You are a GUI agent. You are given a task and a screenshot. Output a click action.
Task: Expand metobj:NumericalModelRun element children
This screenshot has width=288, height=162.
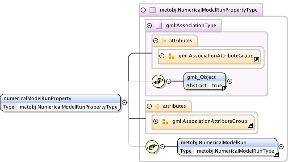(x=281, y=146)
